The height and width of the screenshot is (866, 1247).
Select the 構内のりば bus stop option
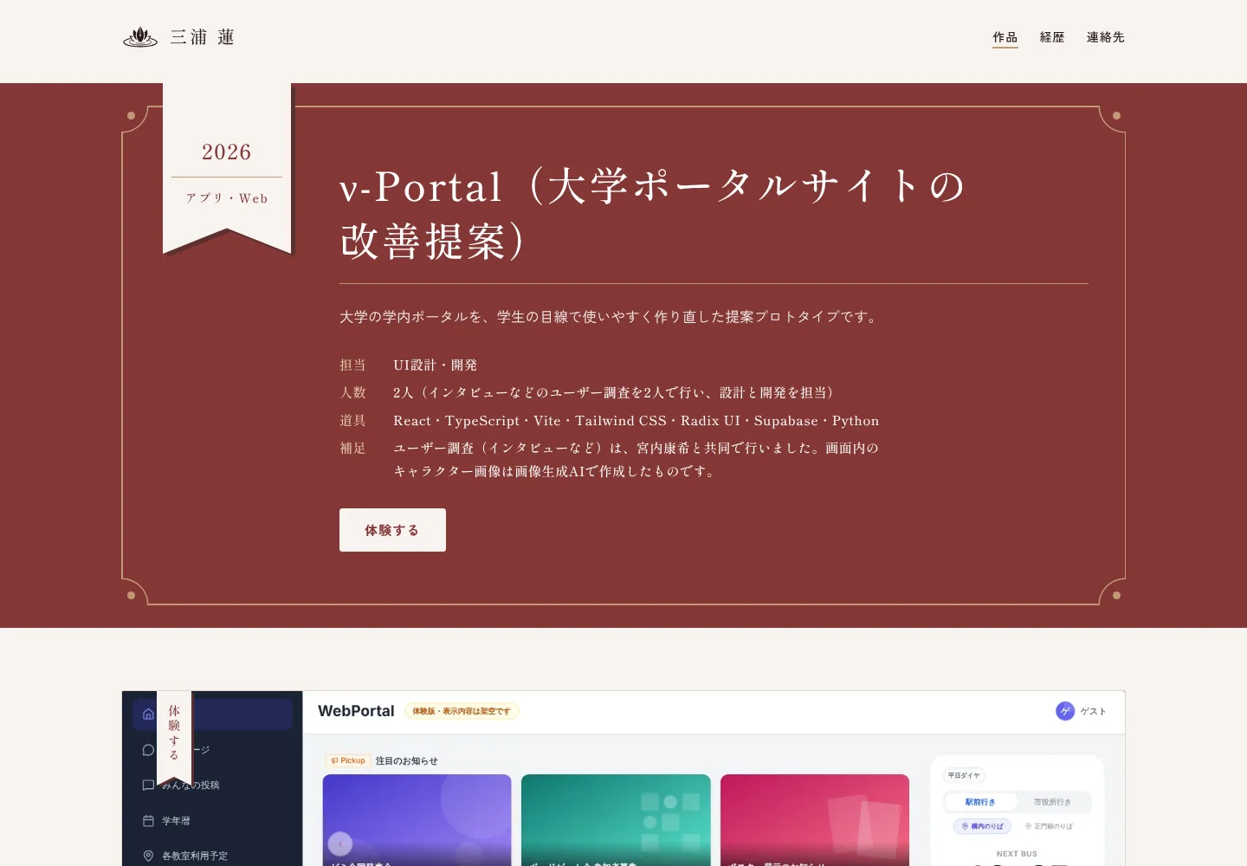pyautogui.click(x=982, y=826)
